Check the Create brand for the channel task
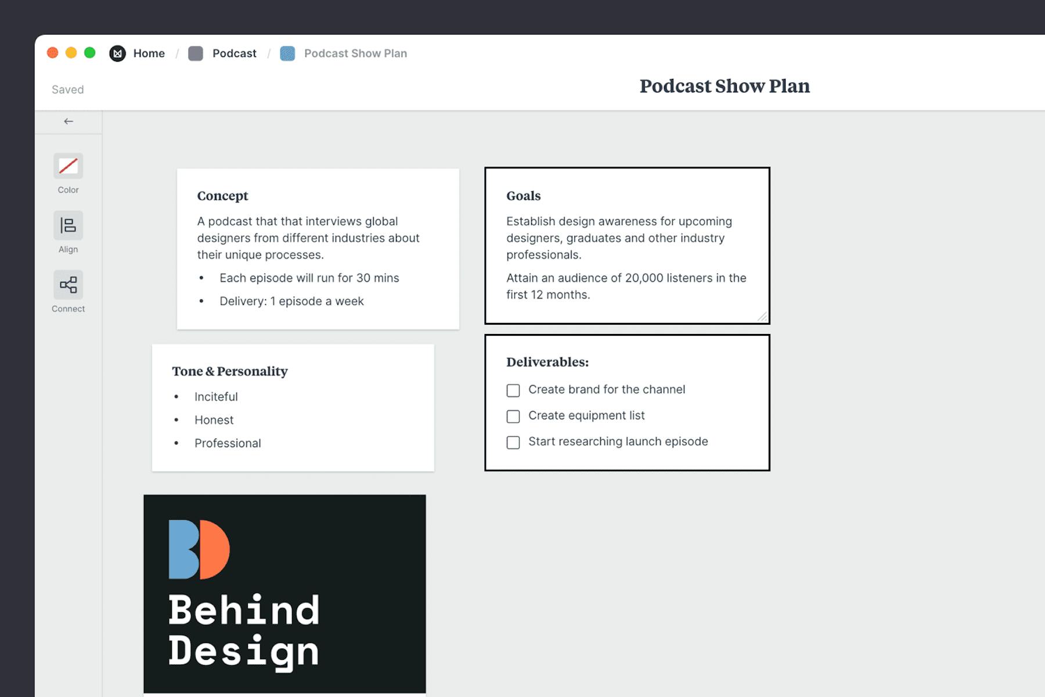This screenshot has width=1045, height=697. pos(513,390)
